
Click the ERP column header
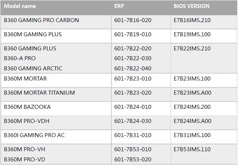click(x=120, y=6)
